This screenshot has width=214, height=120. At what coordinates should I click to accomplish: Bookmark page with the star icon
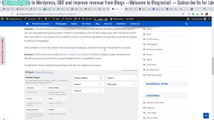coord(183,14)
